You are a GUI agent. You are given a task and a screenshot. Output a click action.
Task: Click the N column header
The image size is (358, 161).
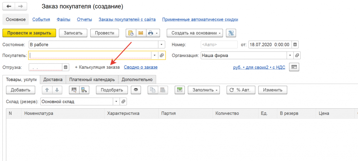[14, 113]
